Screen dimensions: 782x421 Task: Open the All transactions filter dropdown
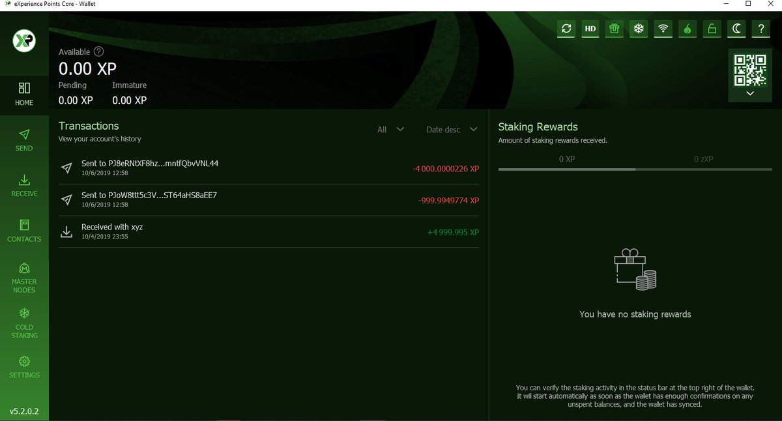[x=390, y=130]
